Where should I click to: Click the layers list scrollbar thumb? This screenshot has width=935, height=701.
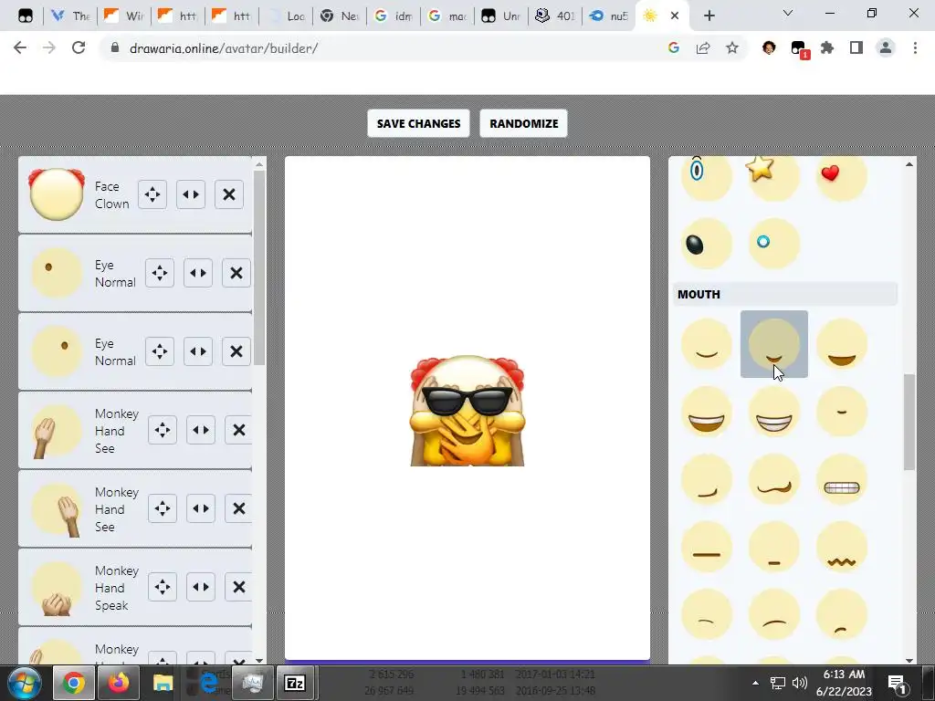[258, 268]
